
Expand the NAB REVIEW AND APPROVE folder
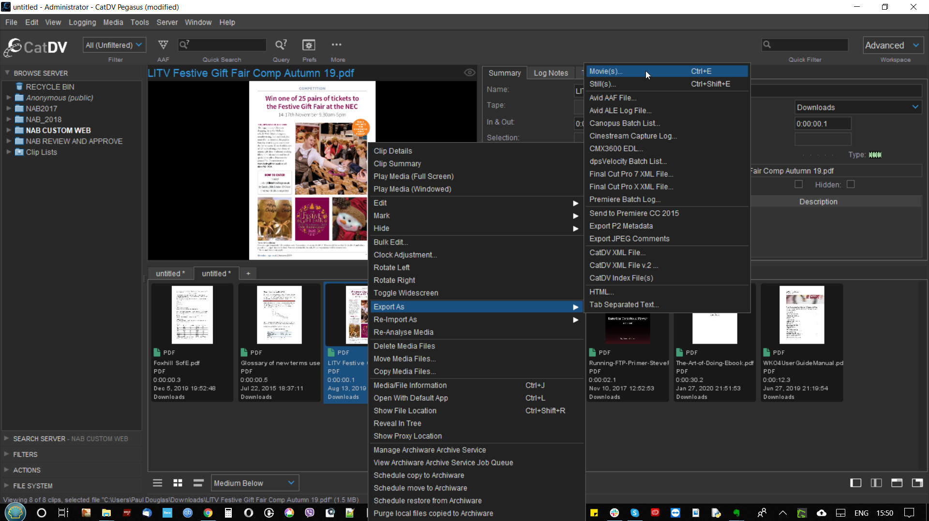click(x=8, y=141)
